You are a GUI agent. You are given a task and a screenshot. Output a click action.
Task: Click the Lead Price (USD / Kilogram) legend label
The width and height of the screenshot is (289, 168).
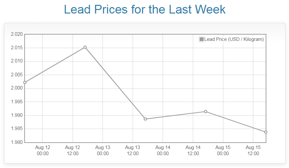(234, 39)
